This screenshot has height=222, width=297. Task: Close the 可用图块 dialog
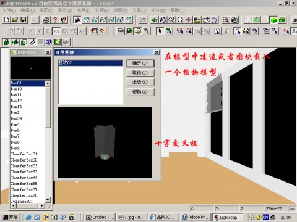[157, 52]
